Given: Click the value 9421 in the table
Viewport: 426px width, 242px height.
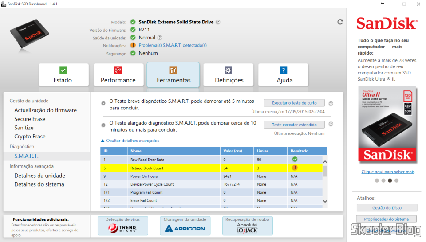Looking at the screenshot, I should 227,176.
